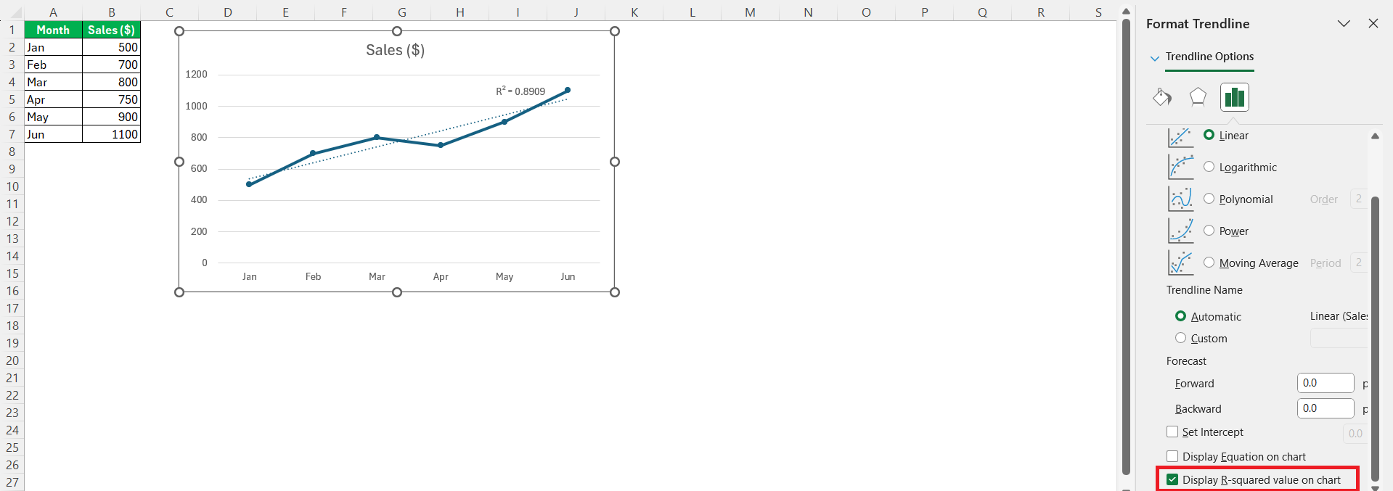Screen dimensions: 1393x491
Task: Click the Format Trendline pane scrollbar thumb
Action: [1375, 338]
